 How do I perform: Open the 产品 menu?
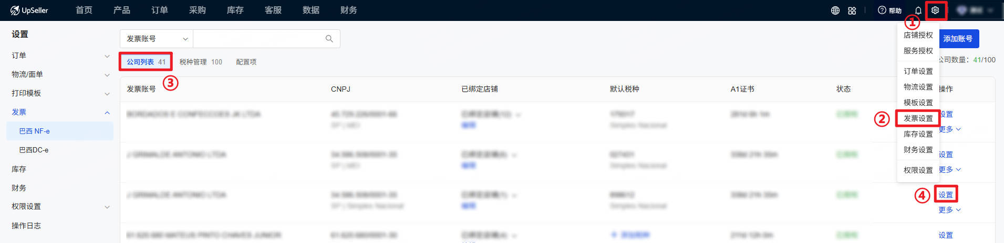coord(122,10)
